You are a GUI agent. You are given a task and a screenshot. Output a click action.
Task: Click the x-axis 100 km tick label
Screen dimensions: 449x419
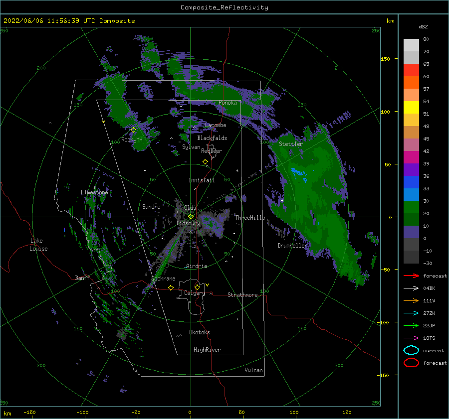click(294, 412)
